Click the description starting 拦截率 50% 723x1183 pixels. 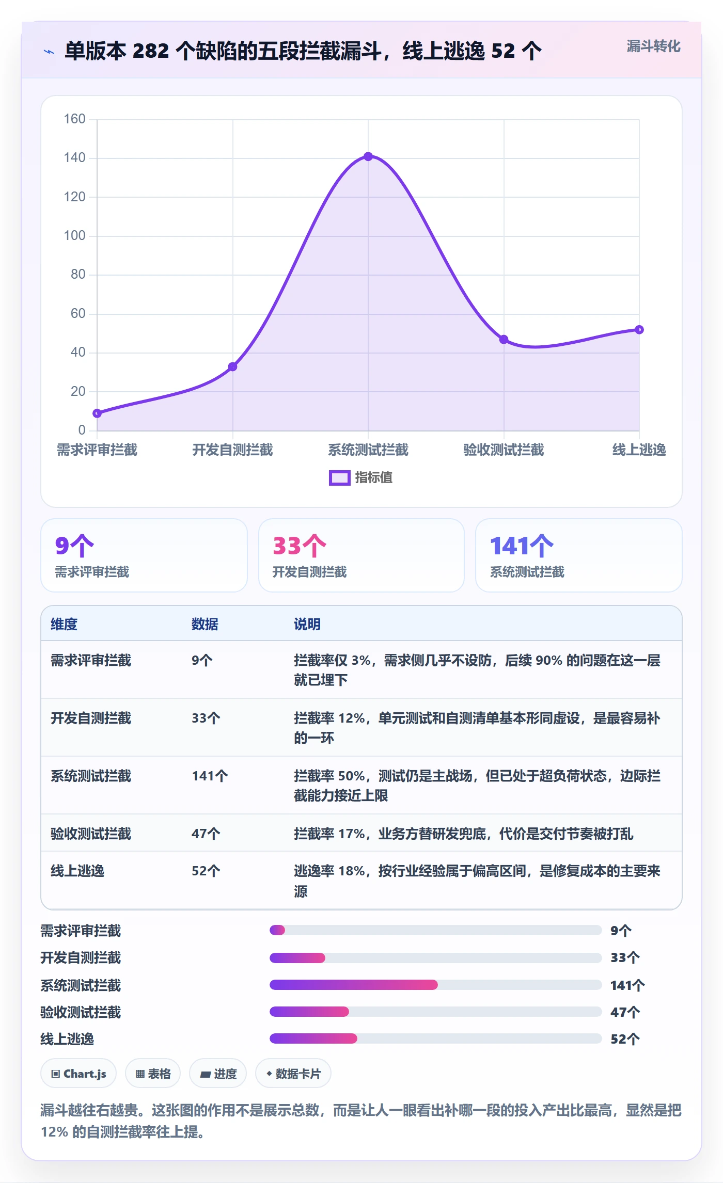coord(477,786)
